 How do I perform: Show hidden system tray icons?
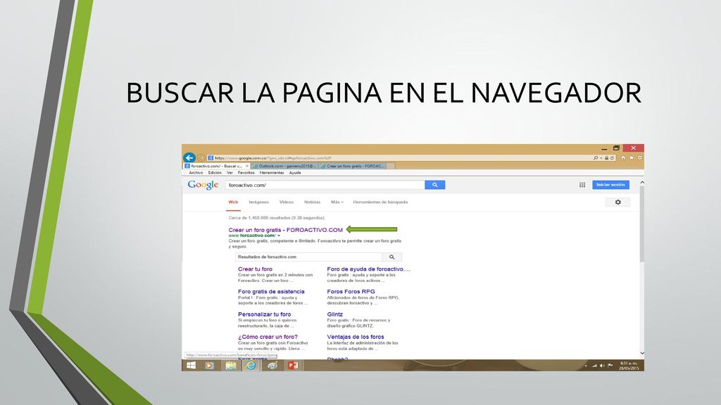pyautogui.click(x=586, y=366)
